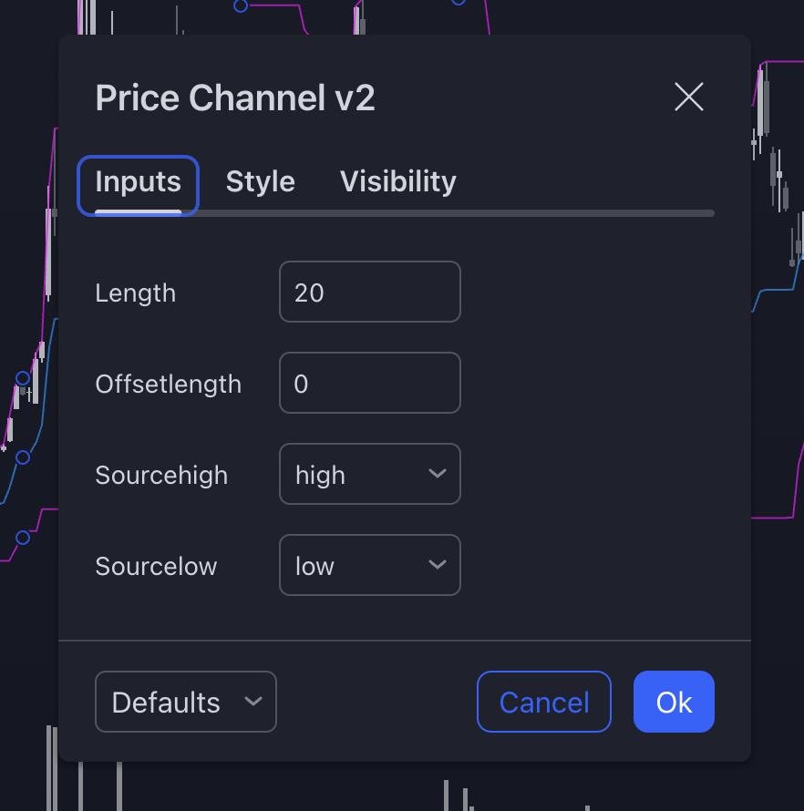The width and height of the screenshot is (804, 811).
Task: Open the Sourcehigh dropdown showing high
Action: [x=369, y=474]
